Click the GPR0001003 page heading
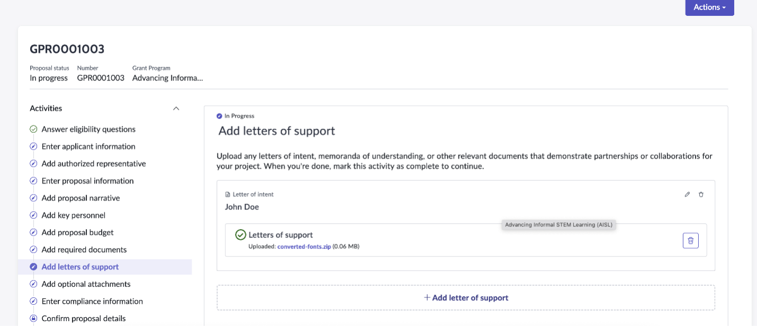The height and width of the screenshot is (328, 757). point(67,49)
